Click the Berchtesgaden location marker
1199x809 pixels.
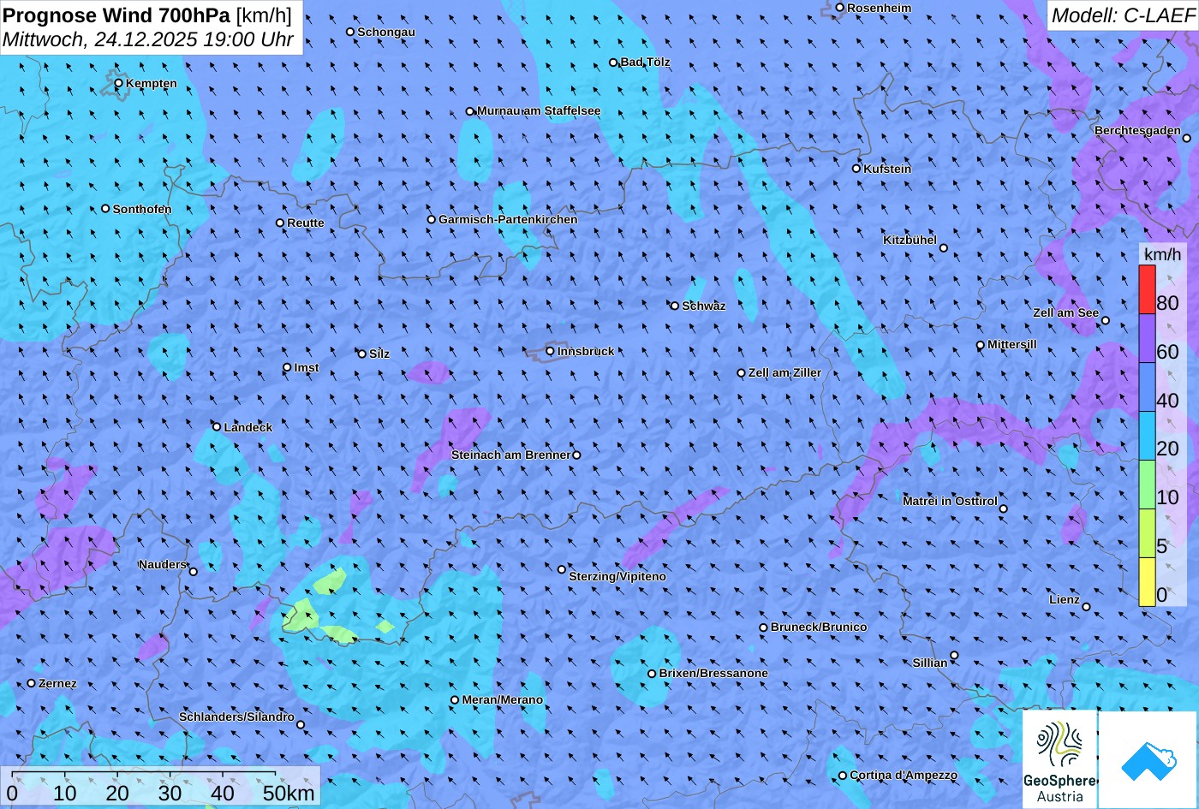pos(1187,138)
